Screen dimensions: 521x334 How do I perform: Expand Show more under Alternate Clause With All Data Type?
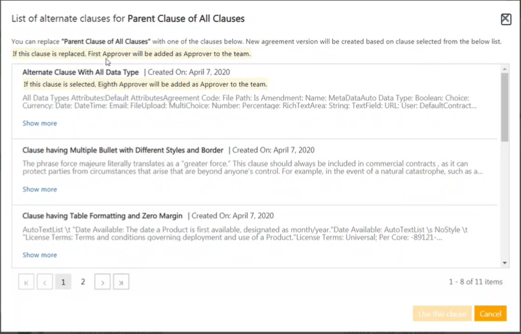(39, 123)
